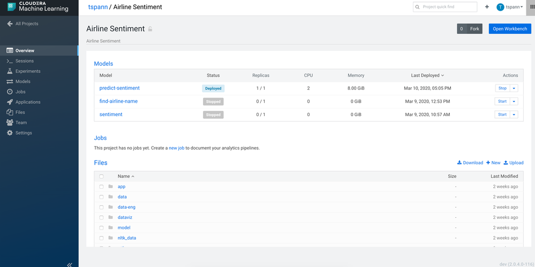Screen dimensions: 535x267
Task: Click the Open Workbench button
Action: pyautogui.click(x=510, y=29)
